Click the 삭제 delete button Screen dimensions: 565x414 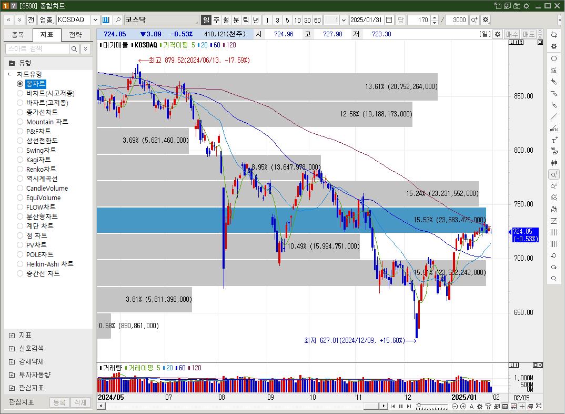80,402
